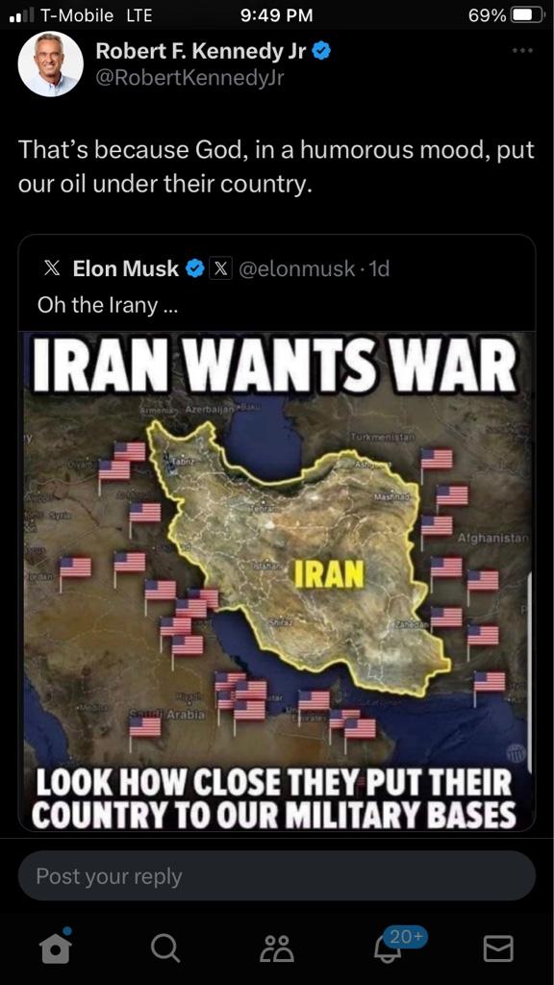Tap the X logo avatar in quoted post
This screenshot has width=554, height=985.
[x=53, y=269]
